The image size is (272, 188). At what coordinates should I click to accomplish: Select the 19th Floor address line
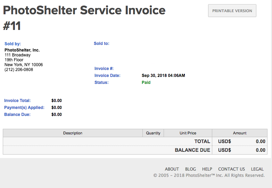pyautogui.click(x=14, y=60)
